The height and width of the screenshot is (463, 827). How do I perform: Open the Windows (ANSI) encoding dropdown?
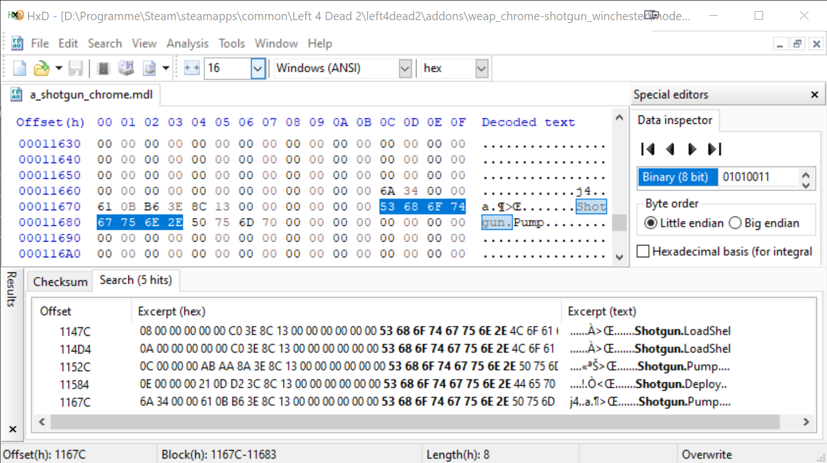click(x=405, y=68)
